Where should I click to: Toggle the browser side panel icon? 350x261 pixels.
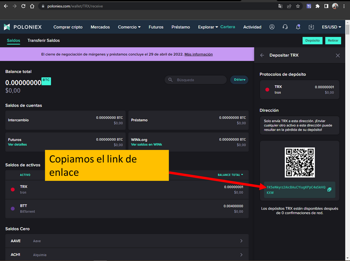pyautogui.click(x=326, y=6)
